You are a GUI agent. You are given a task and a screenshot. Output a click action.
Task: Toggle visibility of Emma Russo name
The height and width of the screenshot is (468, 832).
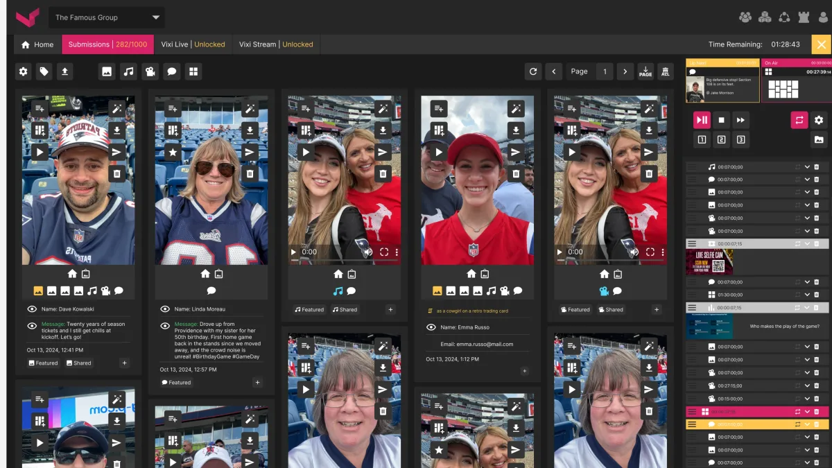coord(431,327)
